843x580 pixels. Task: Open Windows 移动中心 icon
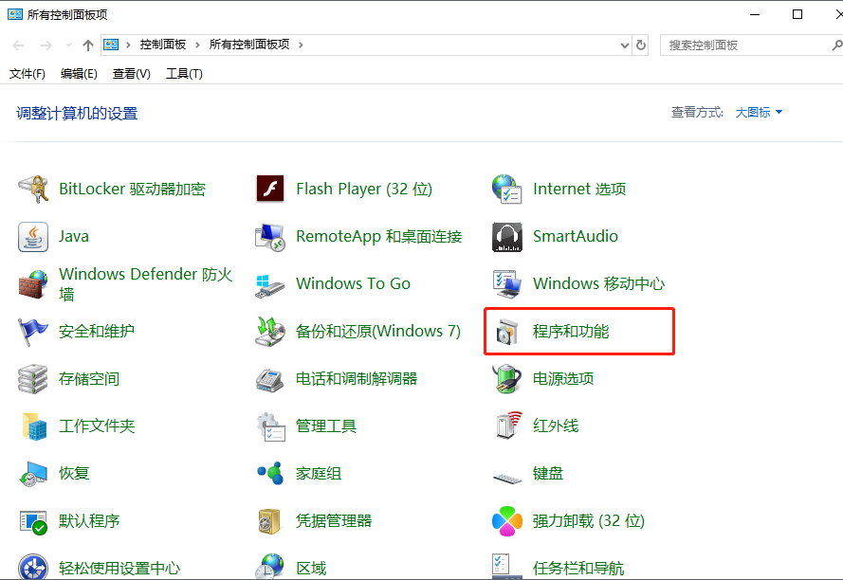pyautogui.click(x=507, y=283)
